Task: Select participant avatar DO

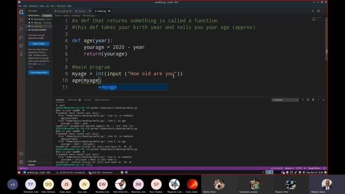Action: [49, 184]
